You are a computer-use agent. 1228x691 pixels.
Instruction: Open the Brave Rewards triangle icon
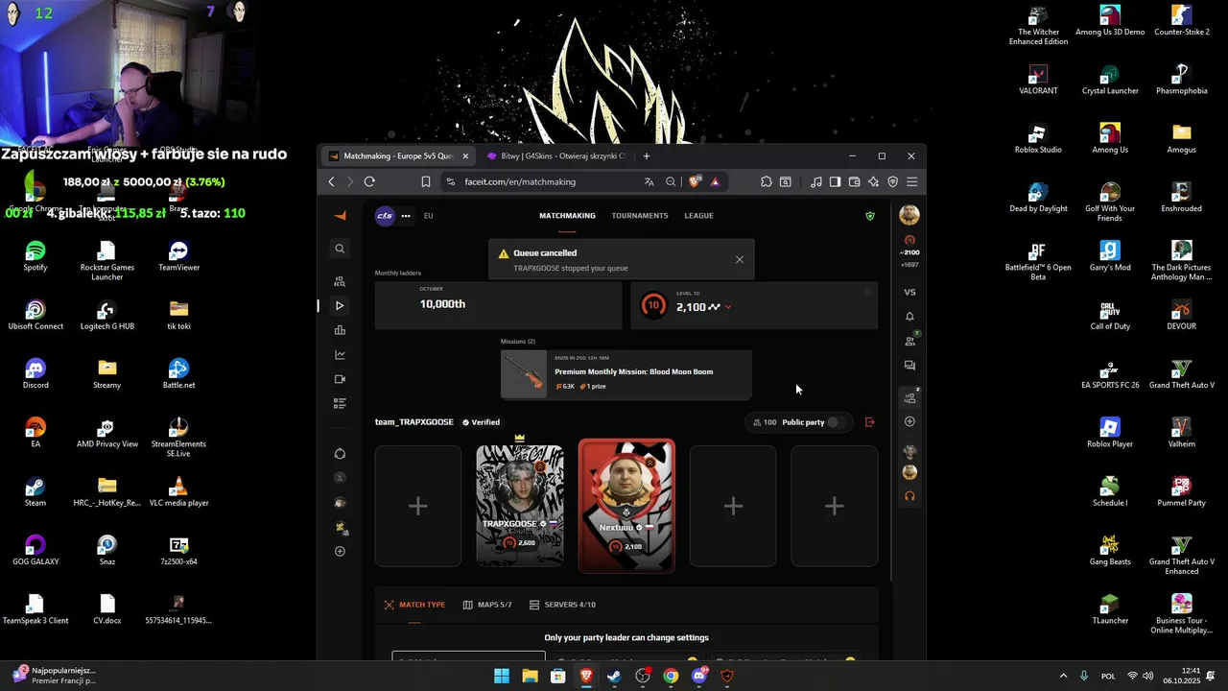tap(715, 181)
